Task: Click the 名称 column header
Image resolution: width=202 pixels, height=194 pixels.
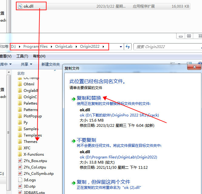Action: [21, 73]
